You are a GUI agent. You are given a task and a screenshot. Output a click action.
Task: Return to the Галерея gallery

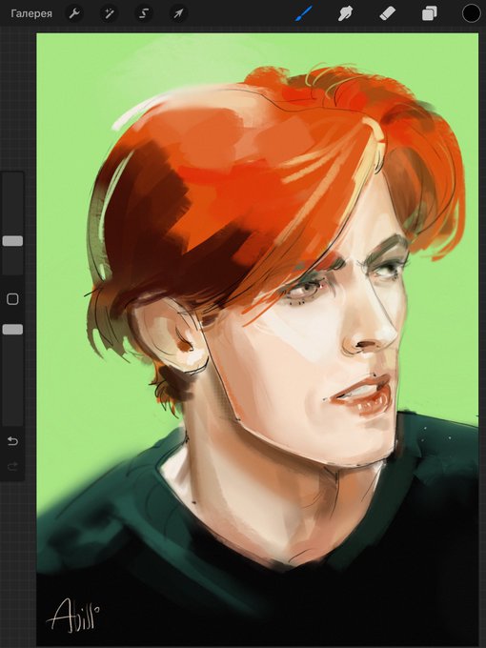31,13
